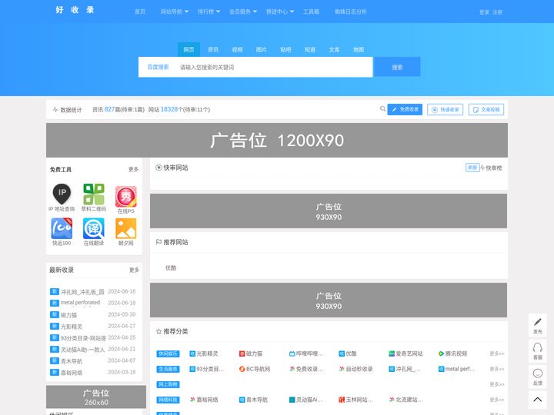Click the blue 搜索 search button
554x415 pixels.
[x=397, y=67]
